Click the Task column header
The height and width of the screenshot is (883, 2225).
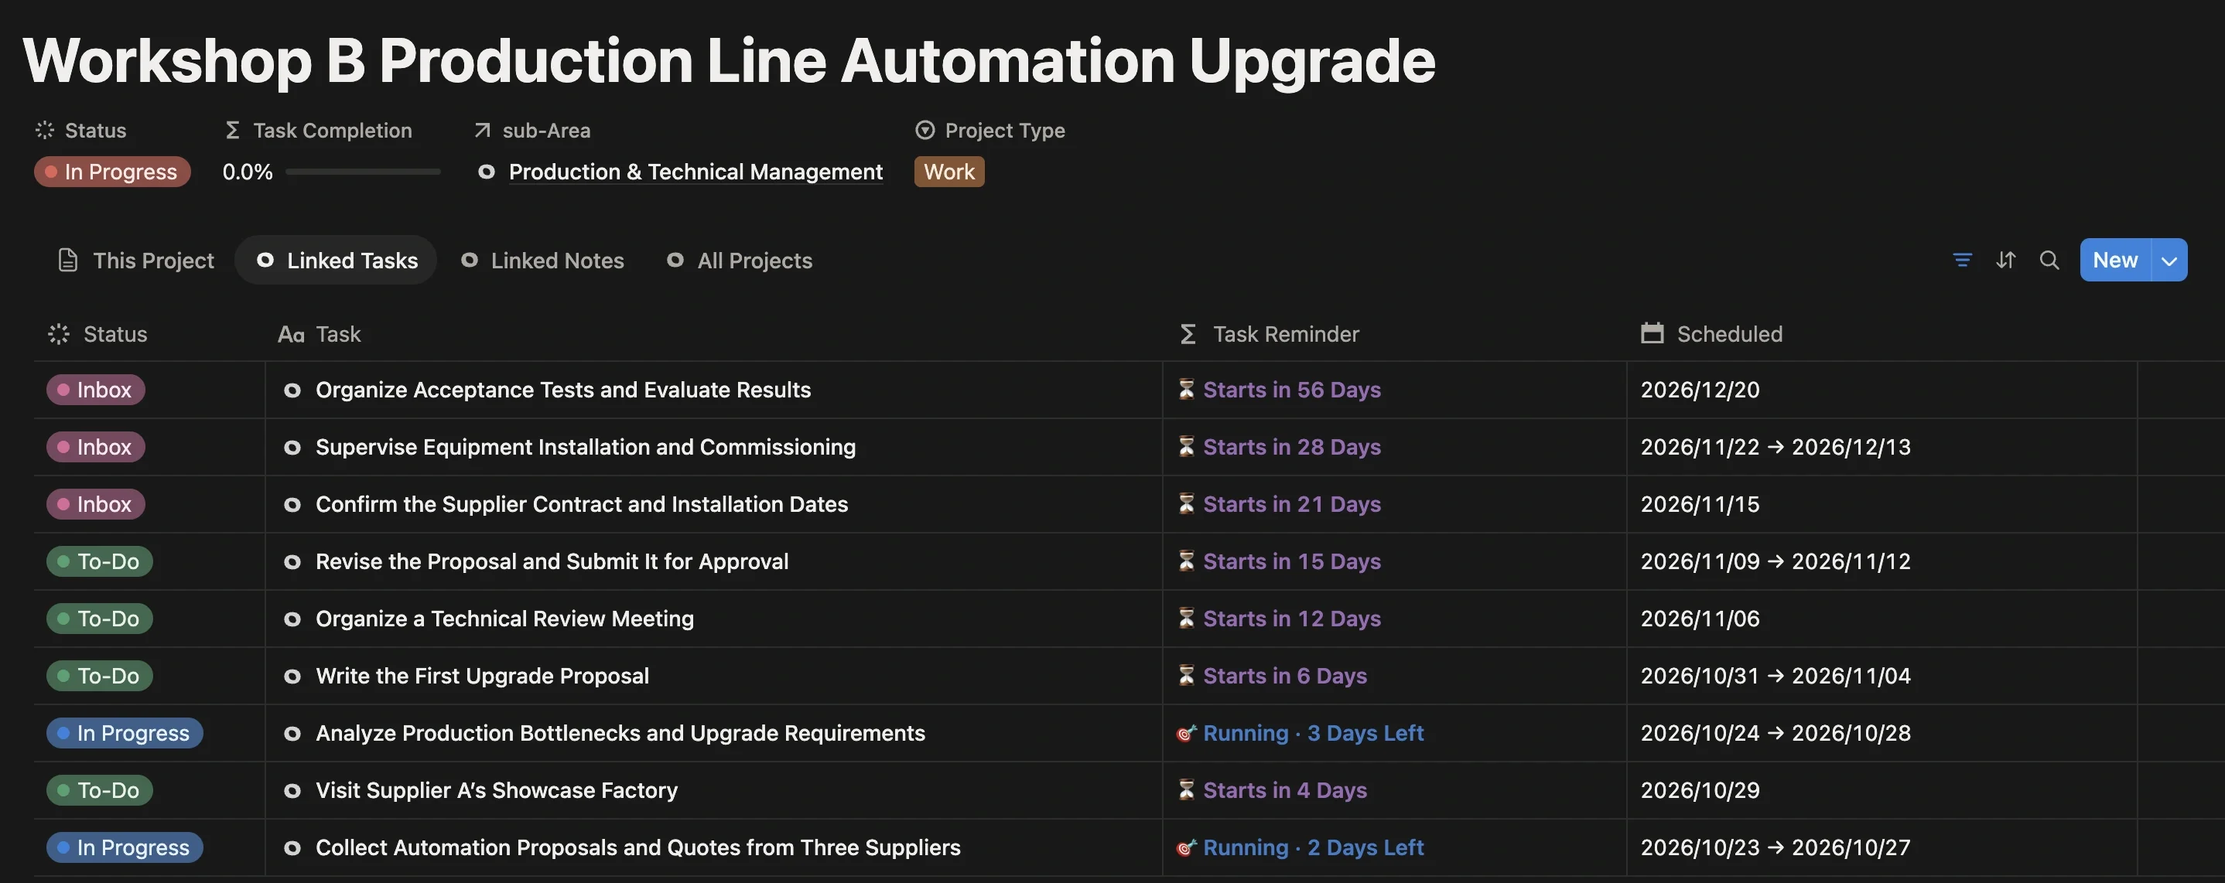point(320,334)
